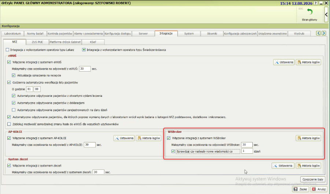The image size is (330, 194).
Task: Toggle integration with operator type Lekarz
Action: 8,50
